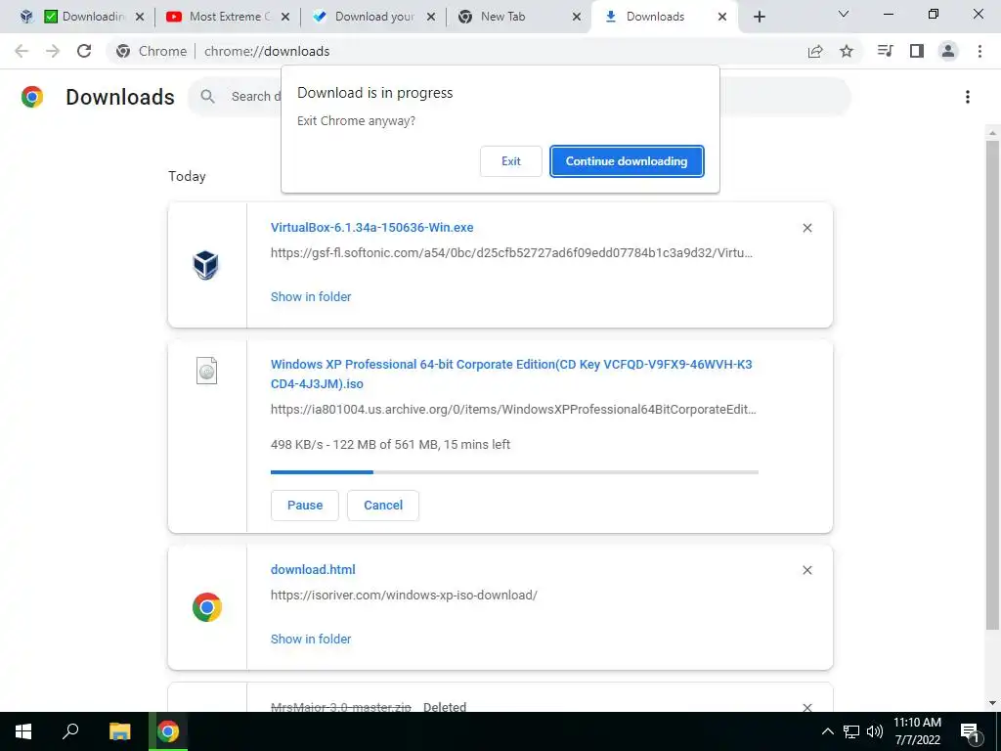
Task: Reload the Downloads page
Action: click(x=84, y=51)
